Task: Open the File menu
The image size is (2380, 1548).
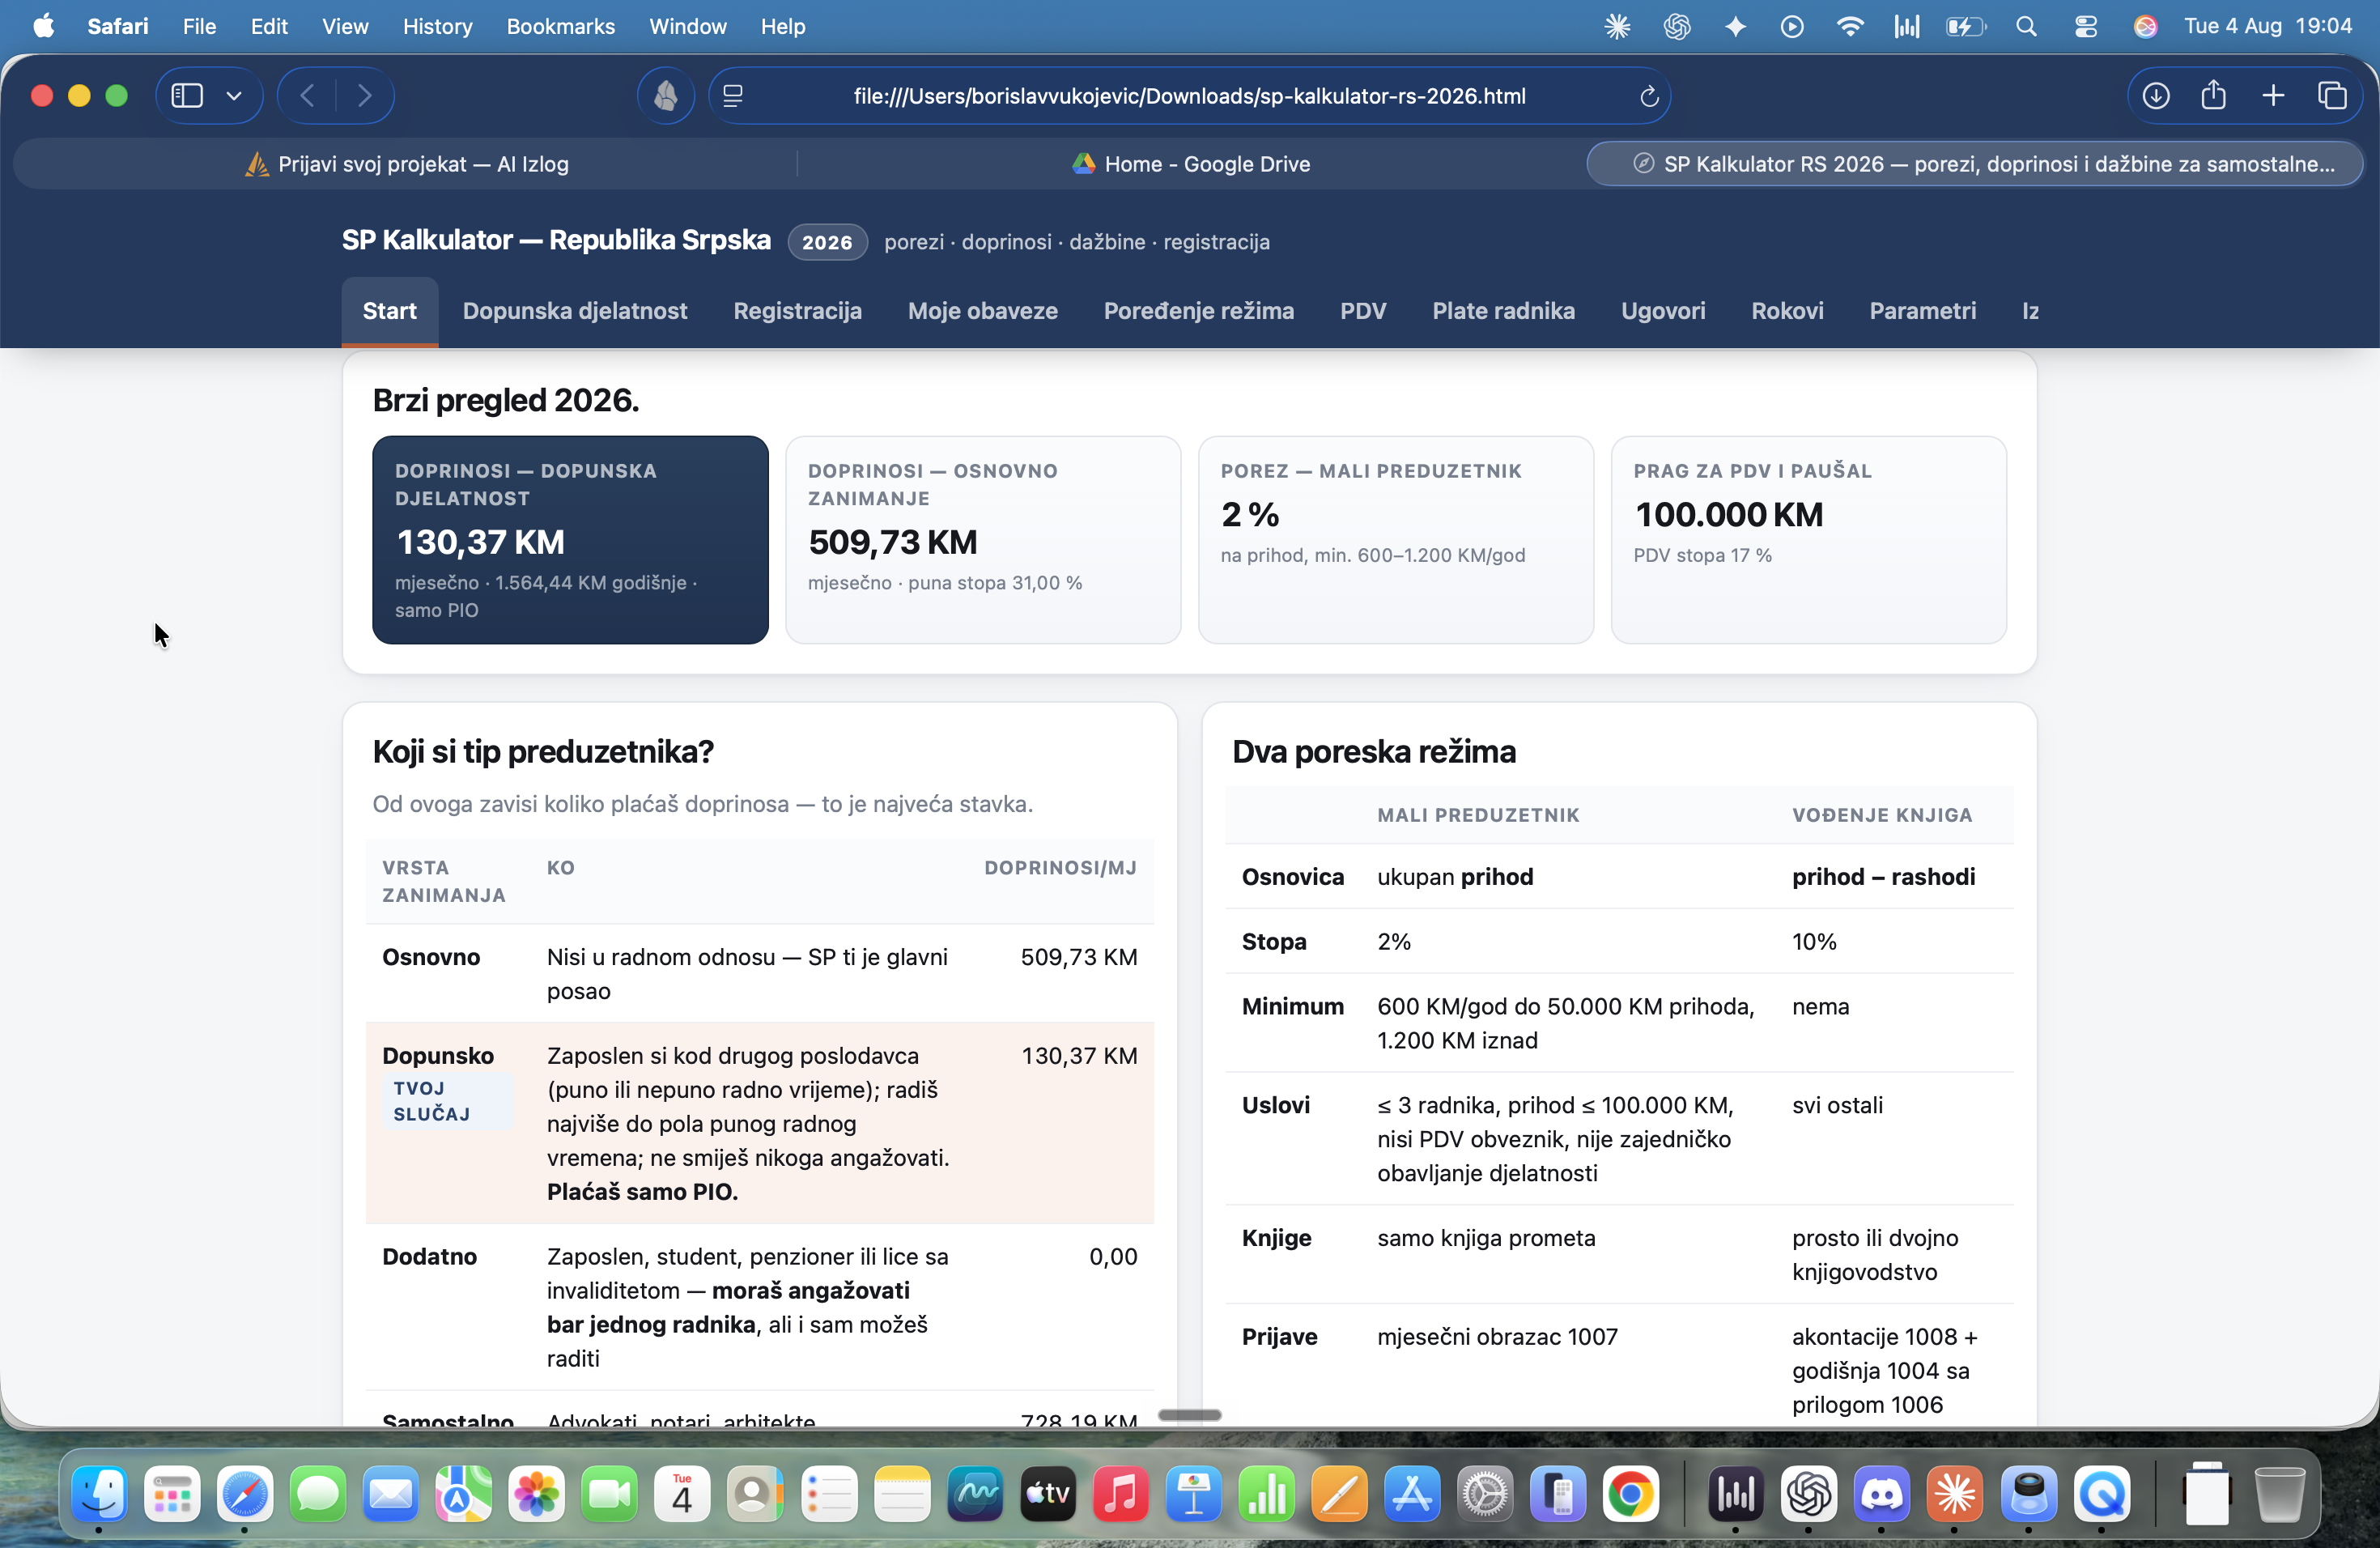Action: pyautogui.click(x=199, y=26)
